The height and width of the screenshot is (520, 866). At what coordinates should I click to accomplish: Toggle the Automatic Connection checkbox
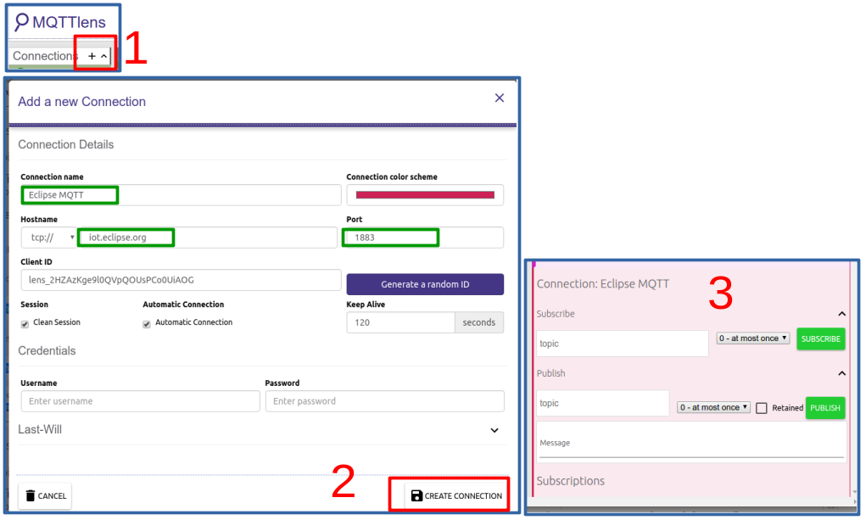tap(147, 324)
